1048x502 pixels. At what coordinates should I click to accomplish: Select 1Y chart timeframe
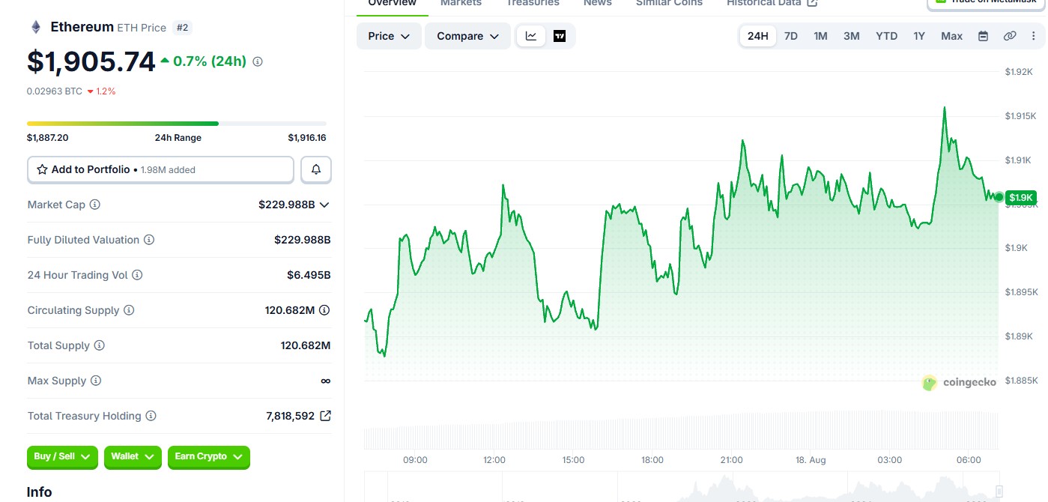click(918, 36)
